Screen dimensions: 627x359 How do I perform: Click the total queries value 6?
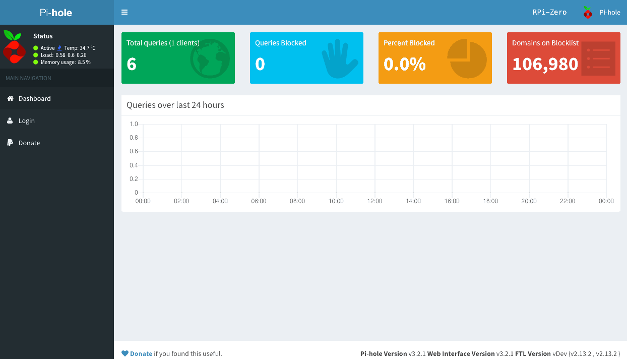[x=132, y=64]
